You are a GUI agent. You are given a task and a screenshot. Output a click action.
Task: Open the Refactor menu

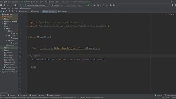[x=27, y=2]
